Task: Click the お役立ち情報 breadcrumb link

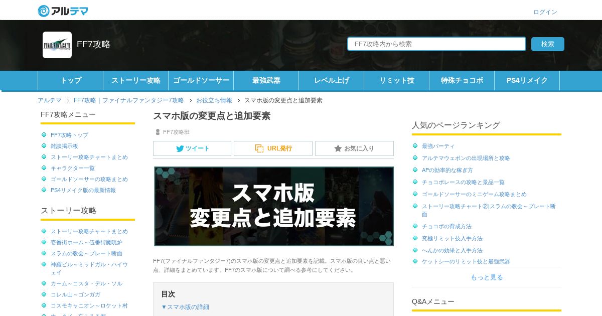Action: click(214, 100)
